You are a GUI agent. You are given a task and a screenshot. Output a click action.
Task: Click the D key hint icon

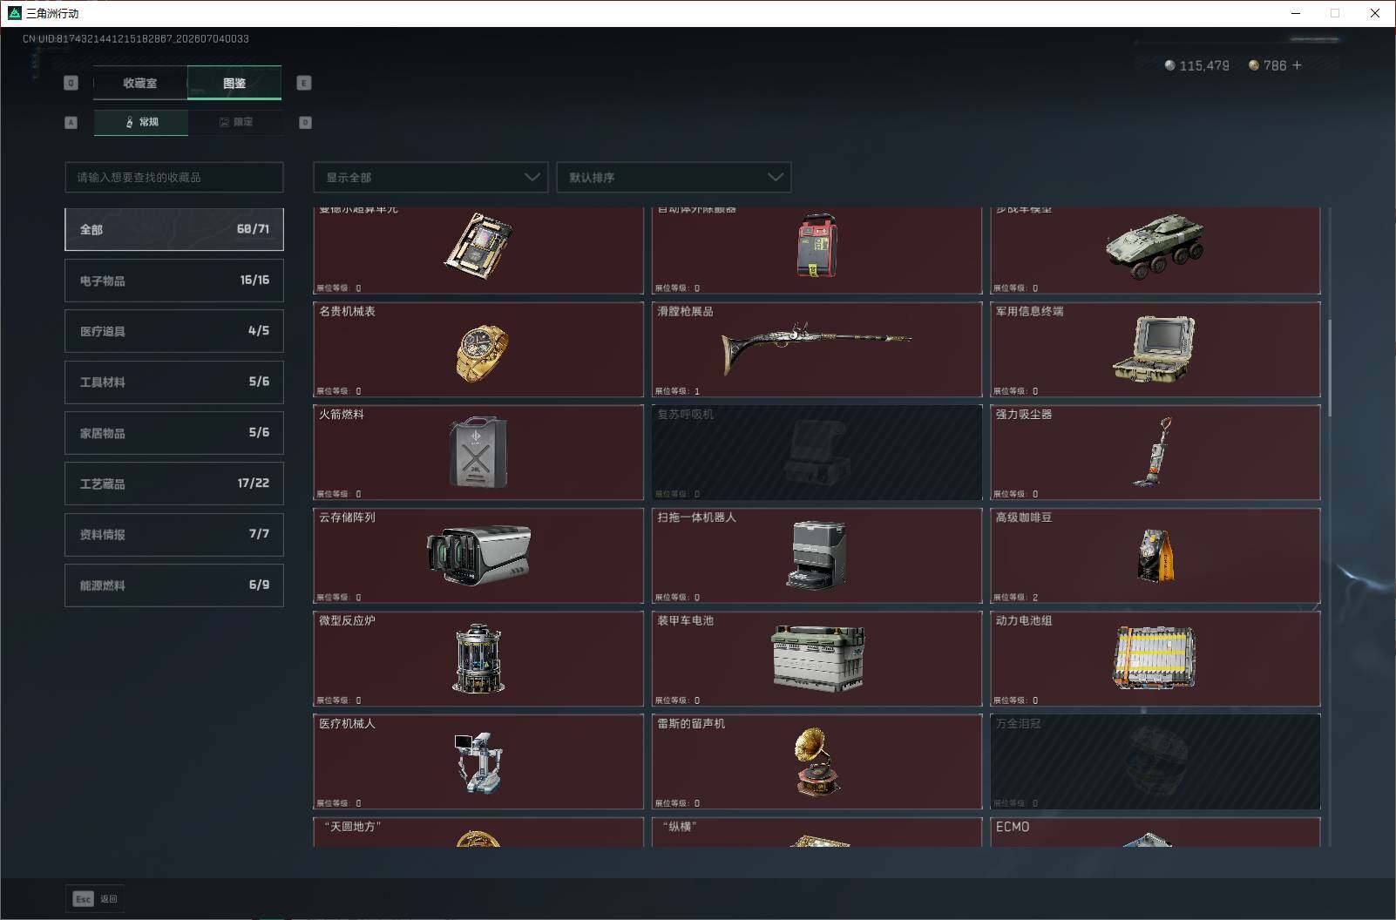click(305, 123)
